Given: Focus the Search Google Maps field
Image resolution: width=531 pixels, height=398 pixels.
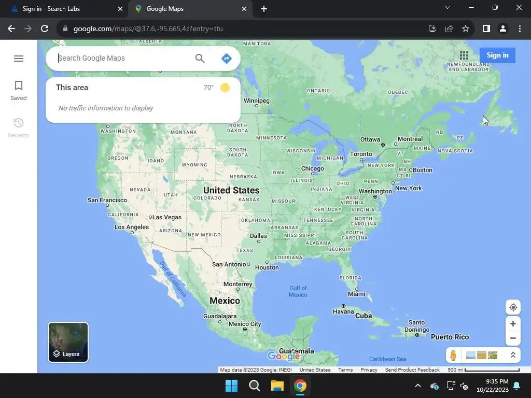Looking at the screenshot, I should 123,58.
